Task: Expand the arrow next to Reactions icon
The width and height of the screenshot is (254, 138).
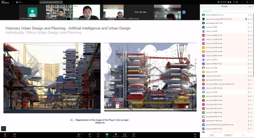Action: [x=101, y=134]
